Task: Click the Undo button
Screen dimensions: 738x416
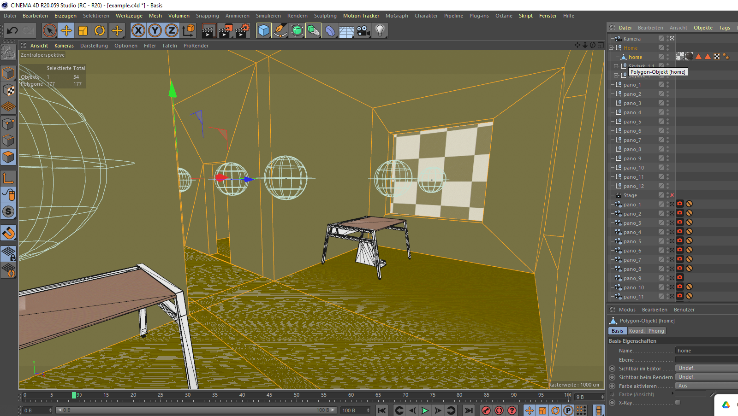Action: pos(12,30)
